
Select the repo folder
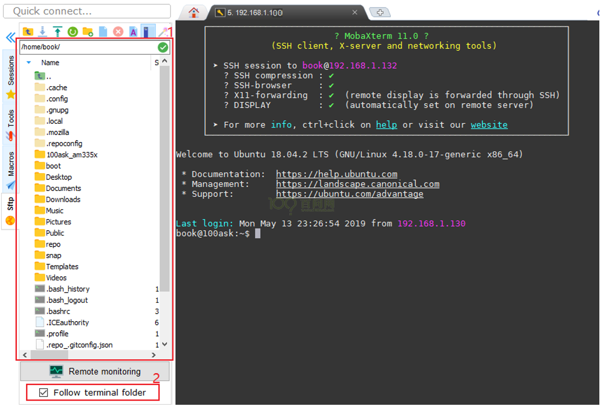tap(48, 244)
